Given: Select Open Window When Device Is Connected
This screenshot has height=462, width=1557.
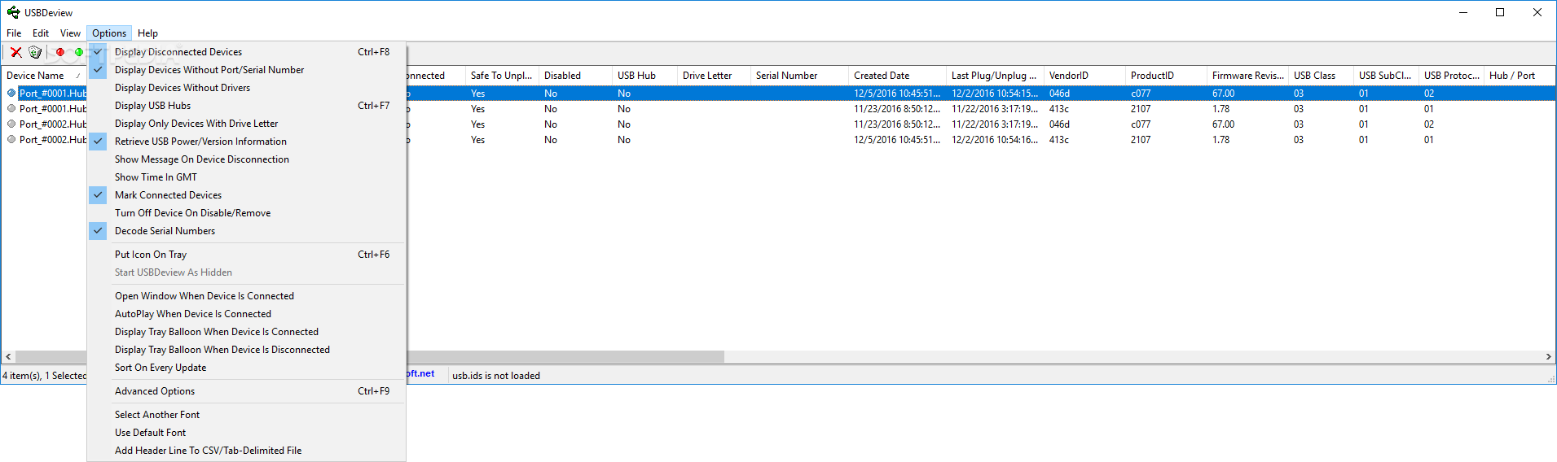Looking at the screenshot, I should point(246,296).
